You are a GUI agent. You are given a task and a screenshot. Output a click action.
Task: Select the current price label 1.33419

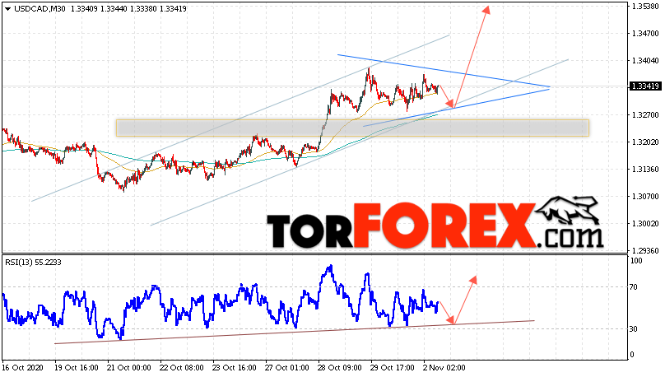[x=645, y=86]
